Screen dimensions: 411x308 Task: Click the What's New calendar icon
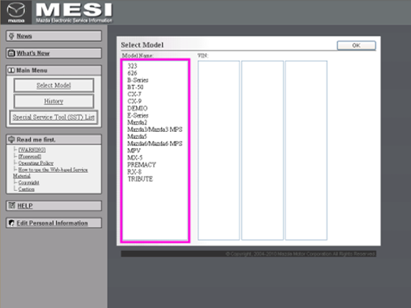point(11,53)
